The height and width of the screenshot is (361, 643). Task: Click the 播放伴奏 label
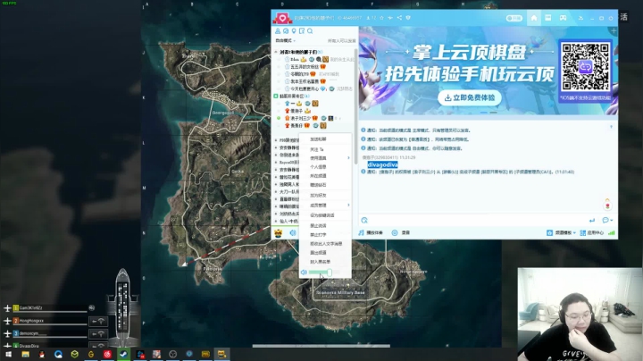click(374, 232)
